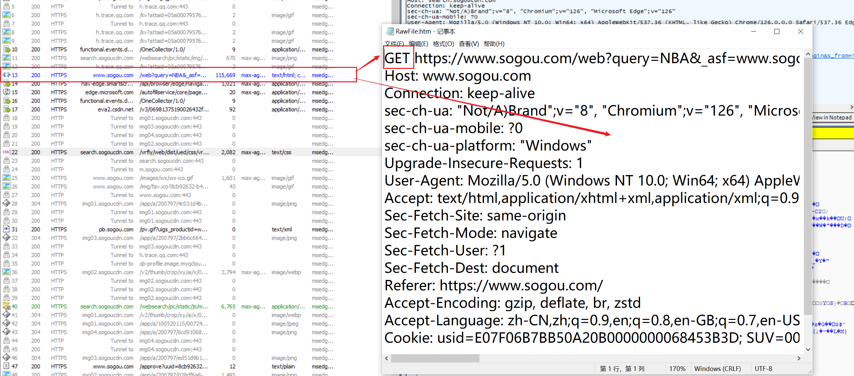Click Notepad horizontal scrollbar left arrow
854x376 pixels.
click(387, 358)
